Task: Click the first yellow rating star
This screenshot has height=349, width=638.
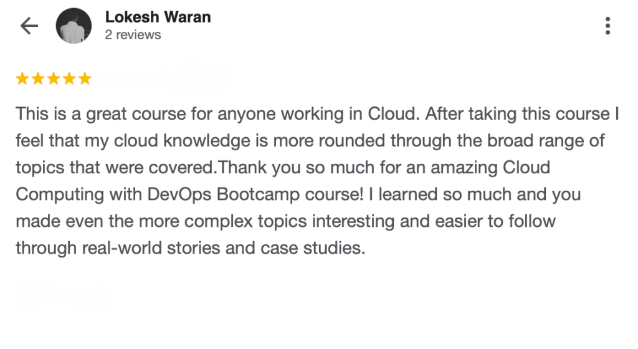Action: (x=22, y=79)
